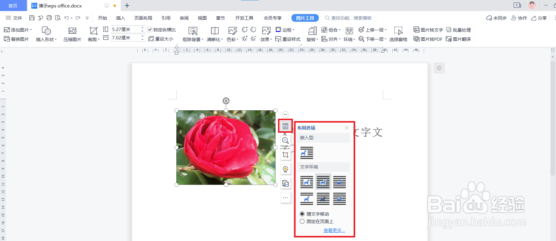This screenshot has width=556, height=241.
Task: Click the 协作 collaborate button
Action: coord(519,18)
